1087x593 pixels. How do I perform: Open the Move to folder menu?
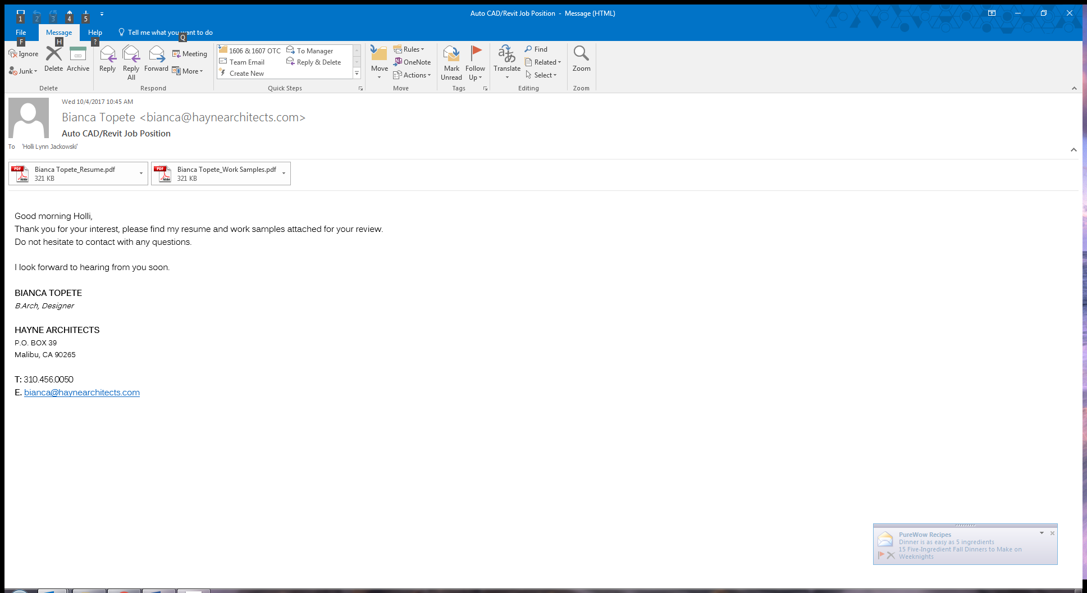[x=379, y=62]
